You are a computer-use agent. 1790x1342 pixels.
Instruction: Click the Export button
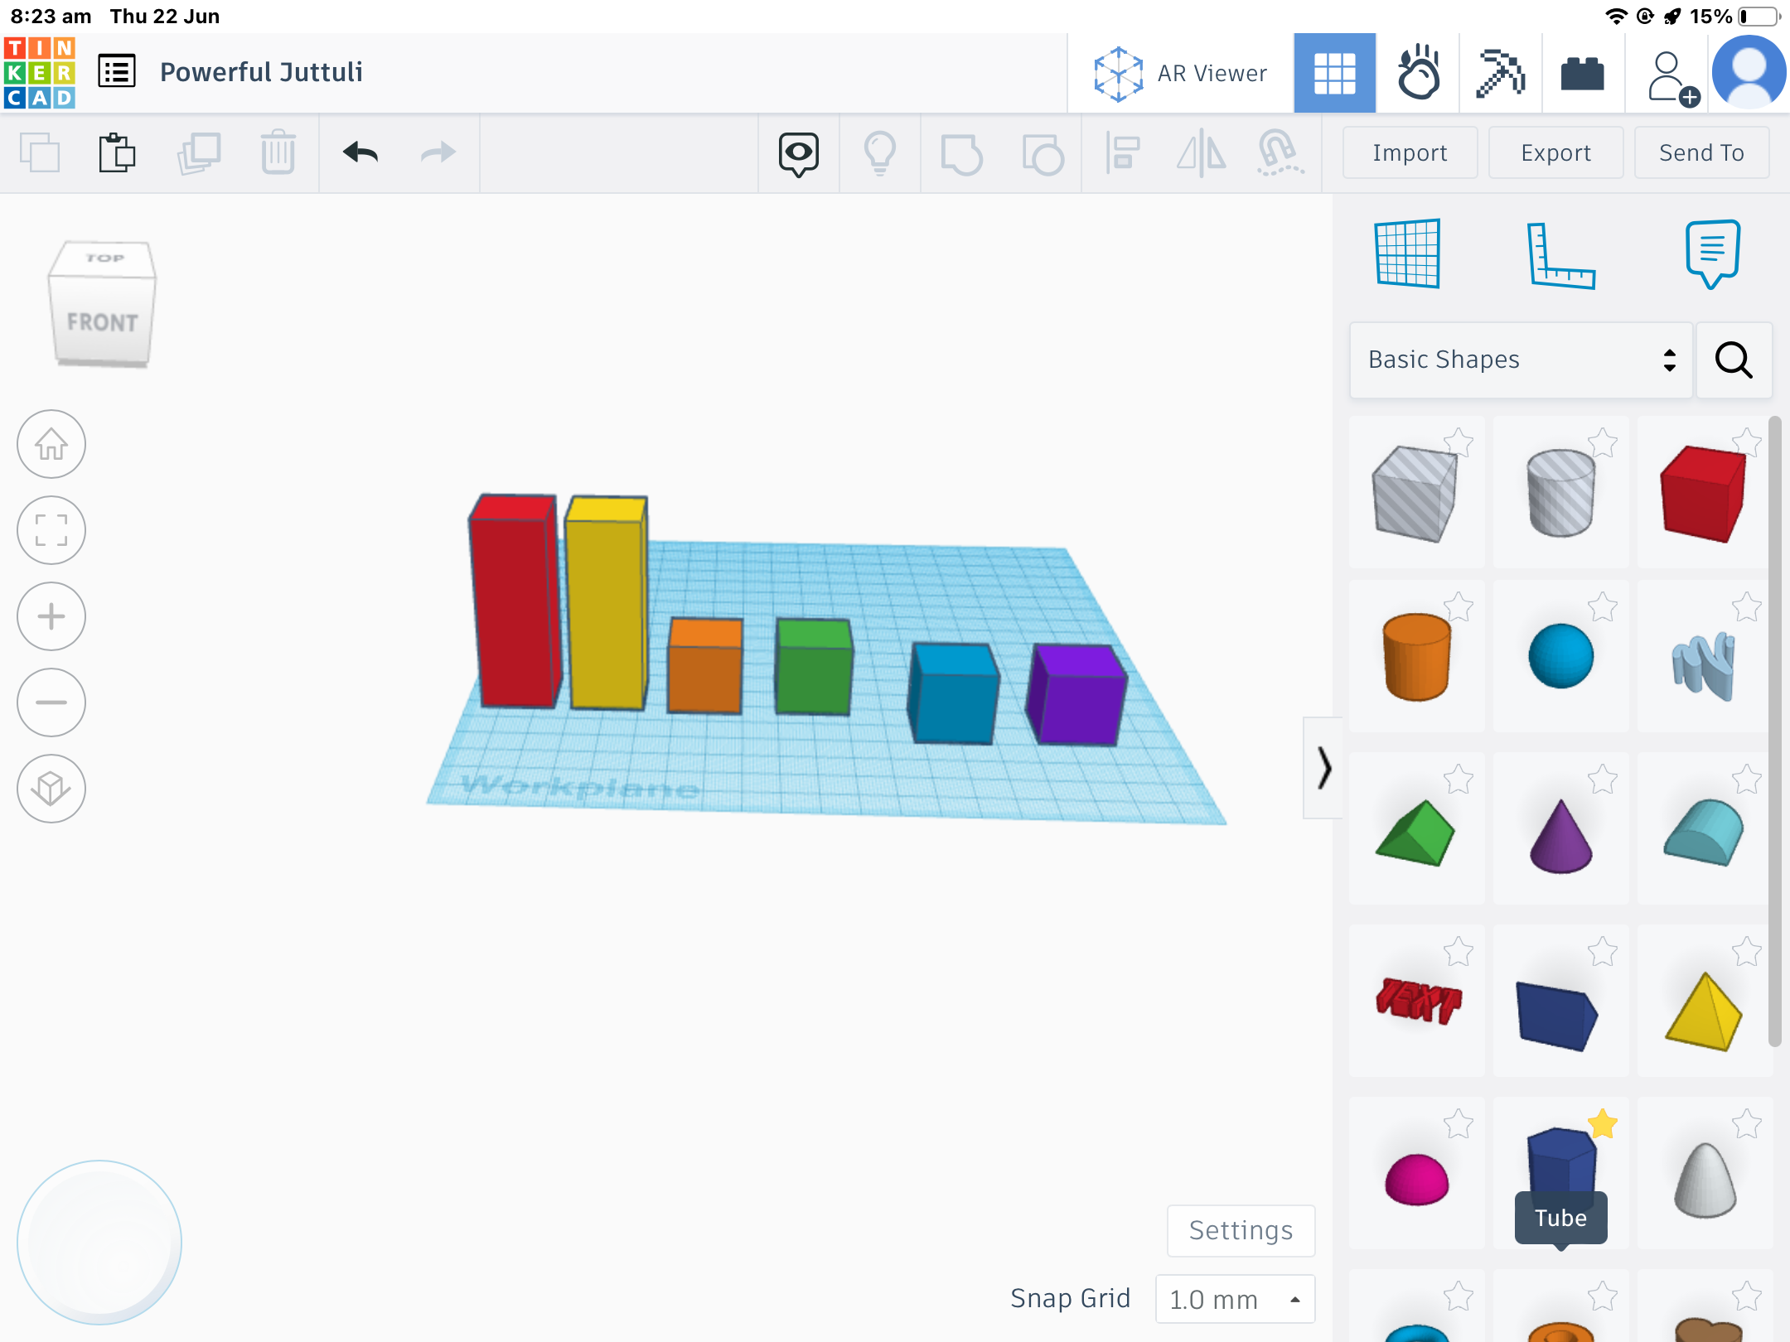point(1555,152)
